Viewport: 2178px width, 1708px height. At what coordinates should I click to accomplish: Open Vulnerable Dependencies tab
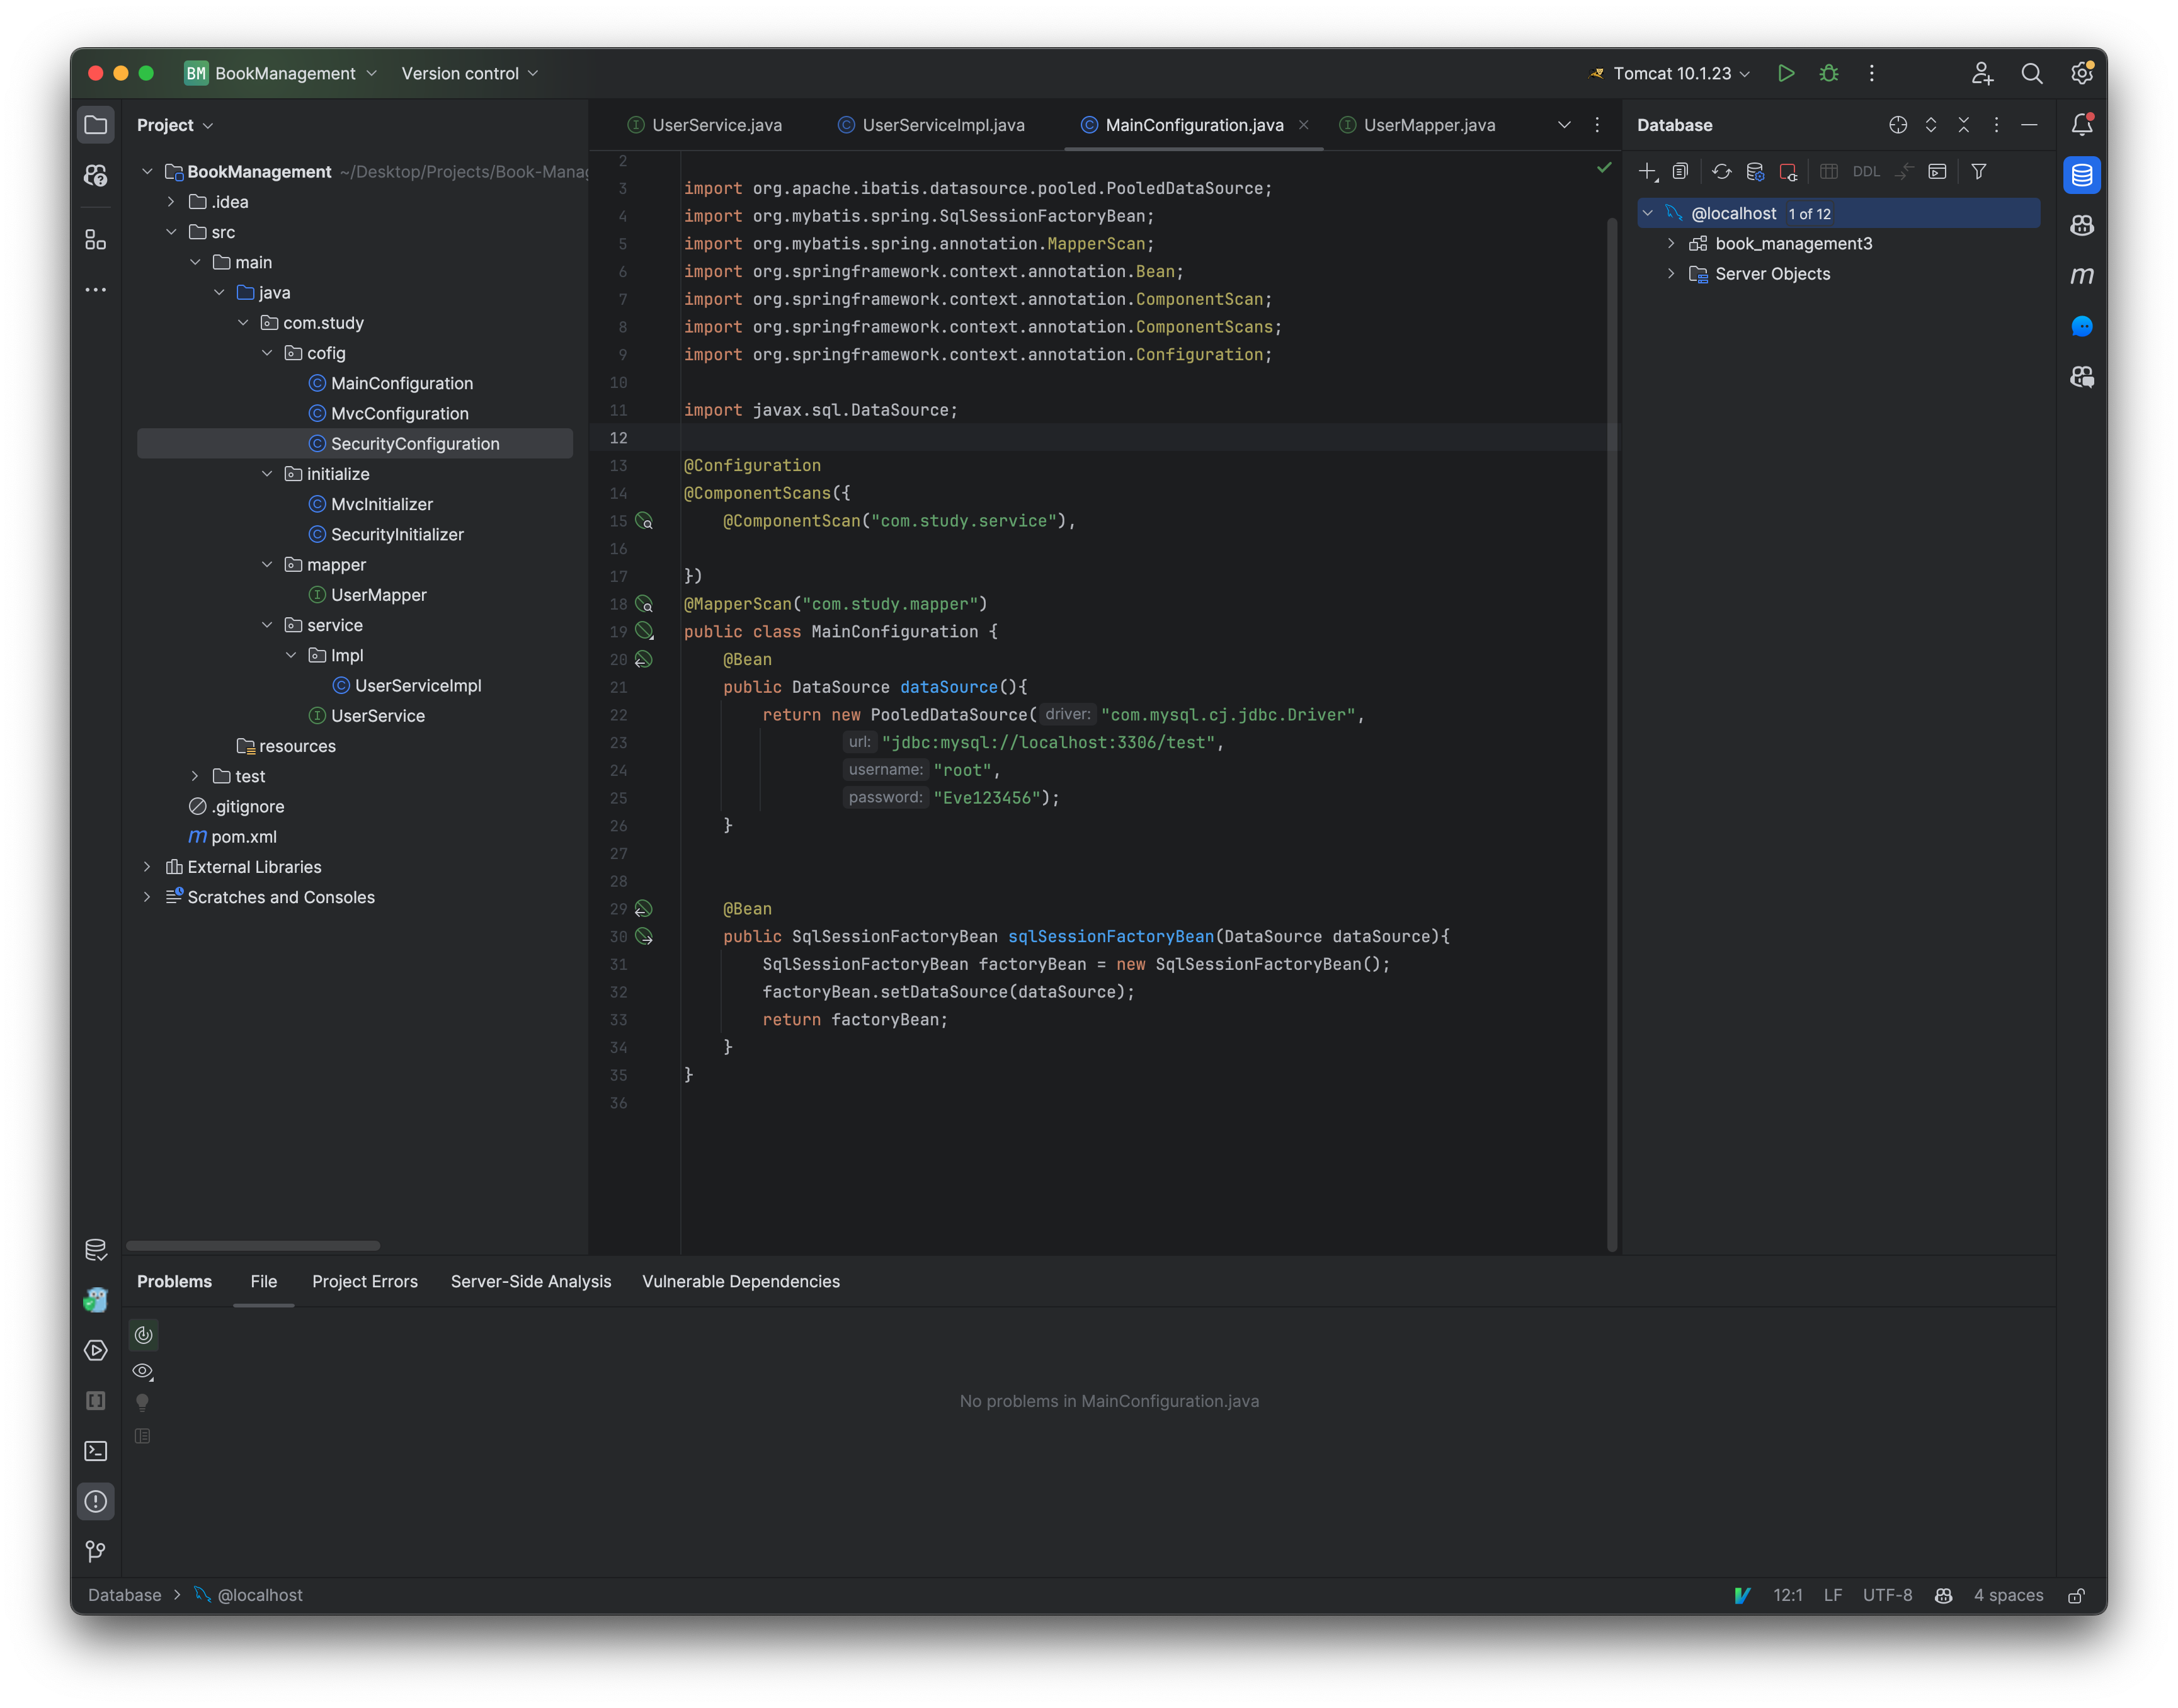click(741, 1282)
